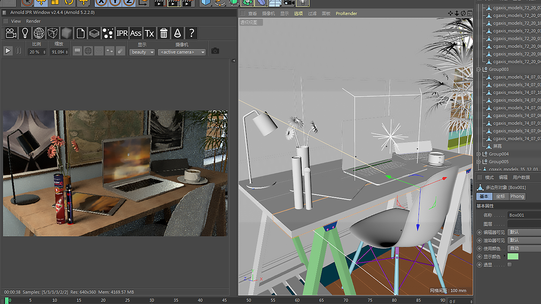Click the viewport rotate icon
Viewport: 541px width, 304px height.
click(x=463, y=13)
